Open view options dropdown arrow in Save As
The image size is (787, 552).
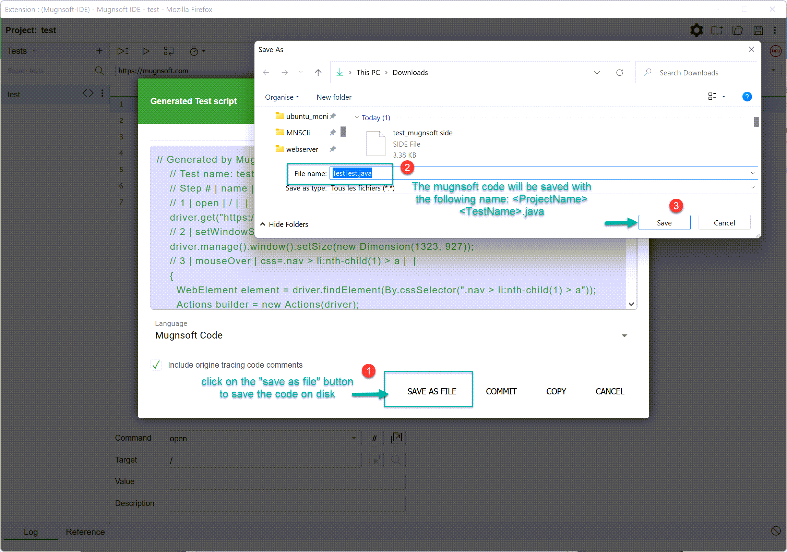point(724,97)
